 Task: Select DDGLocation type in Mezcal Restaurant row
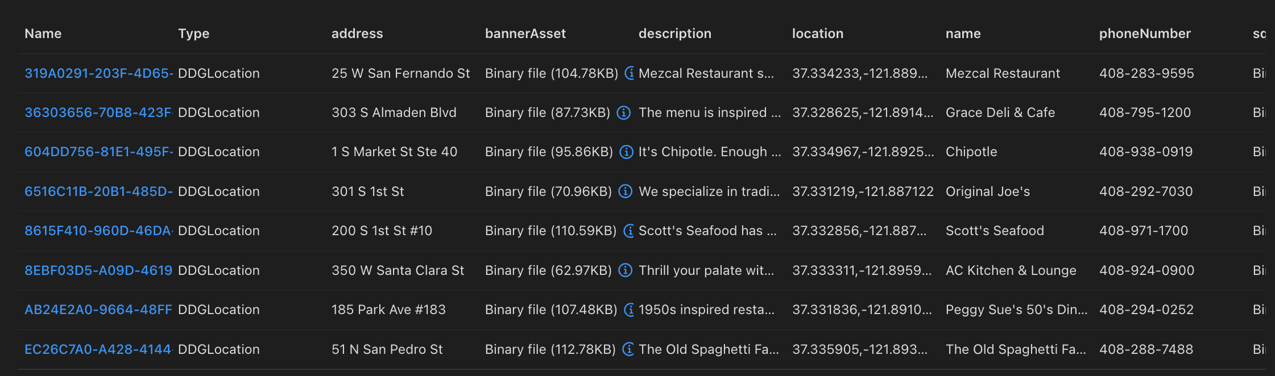(219, 73)
